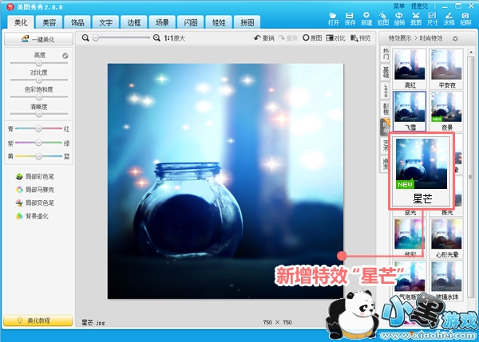Click the 撤销 undo arrow
The width and height of the screenshot is (479, 342).
tap(264, 37)
